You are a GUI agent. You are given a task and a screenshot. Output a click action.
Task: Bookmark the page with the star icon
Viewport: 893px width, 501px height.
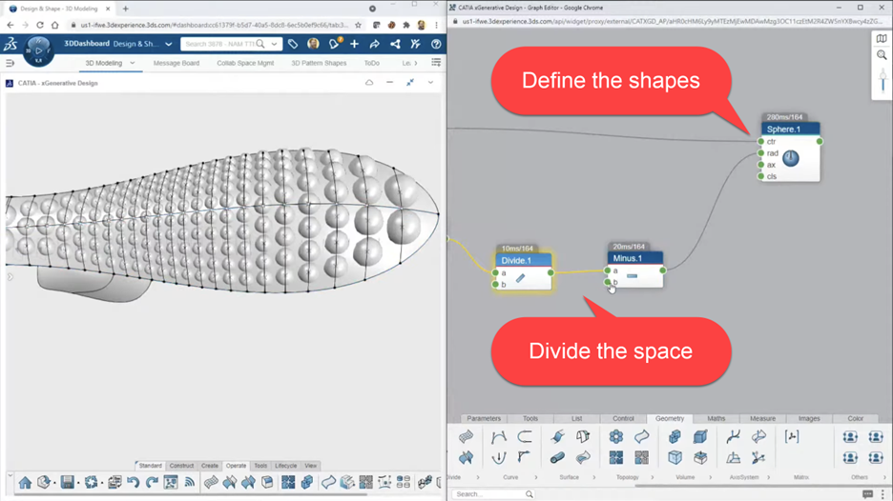click(x=358, y=25)
